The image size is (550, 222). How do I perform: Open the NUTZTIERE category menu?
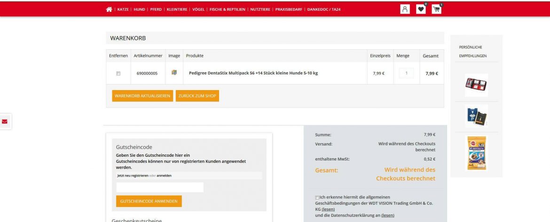coord(260,9)
